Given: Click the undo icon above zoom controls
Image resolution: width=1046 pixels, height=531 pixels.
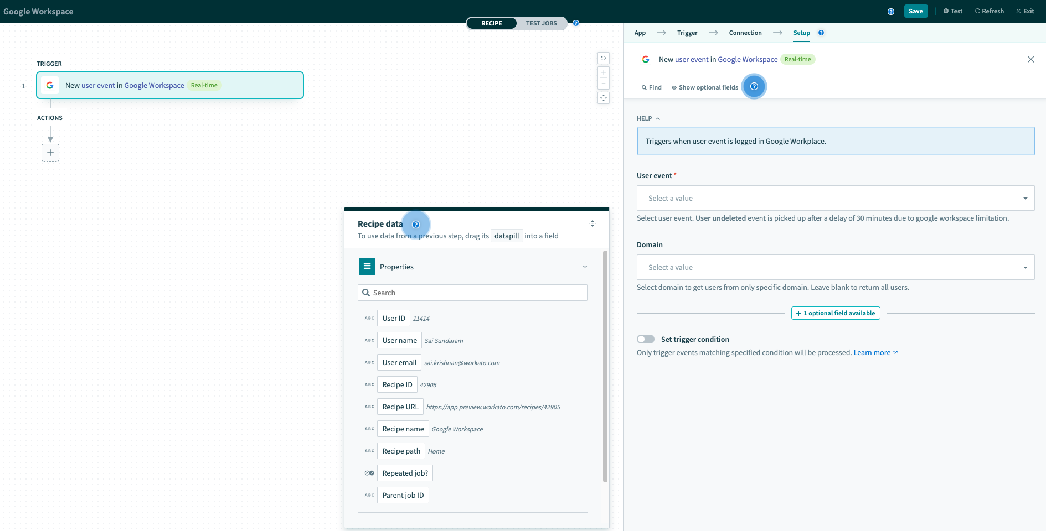Looking at the screenshot, I should pyautogui.click(x=604, y=58).
